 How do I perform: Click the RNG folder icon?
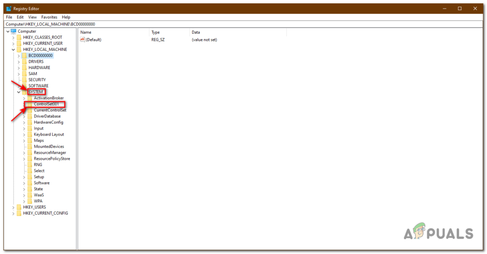coord(30,165)
